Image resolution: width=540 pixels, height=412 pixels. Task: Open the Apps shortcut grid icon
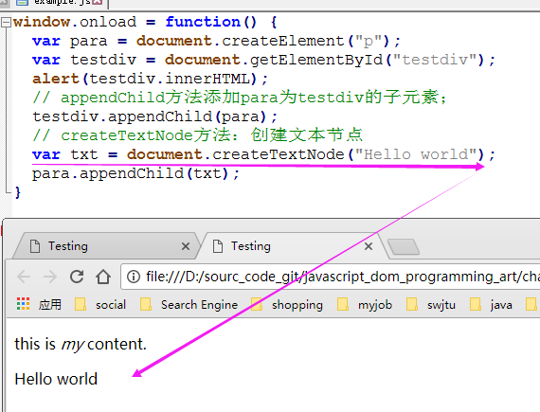point(23,304)
